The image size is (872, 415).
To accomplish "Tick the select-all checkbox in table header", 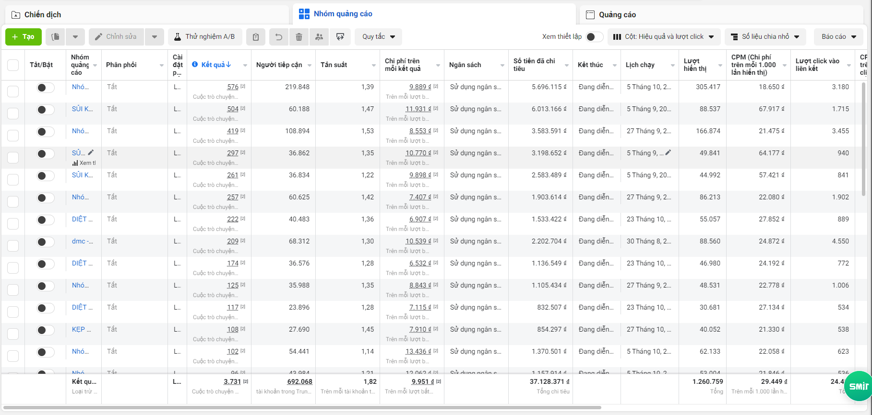I will 13,65.
